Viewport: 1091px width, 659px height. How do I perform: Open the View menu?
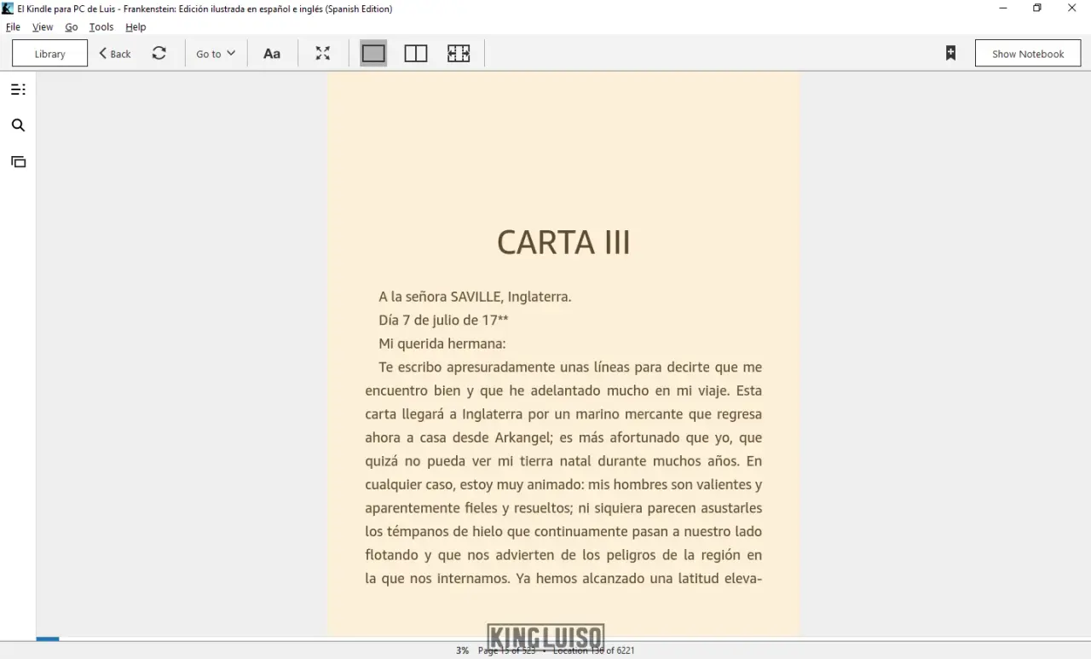pos(43,26)
